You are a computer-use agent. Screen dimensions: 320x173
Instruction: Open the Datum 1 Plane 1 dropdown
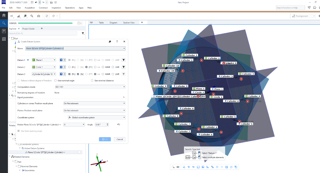pyautogui.click(x=44, y=60)
